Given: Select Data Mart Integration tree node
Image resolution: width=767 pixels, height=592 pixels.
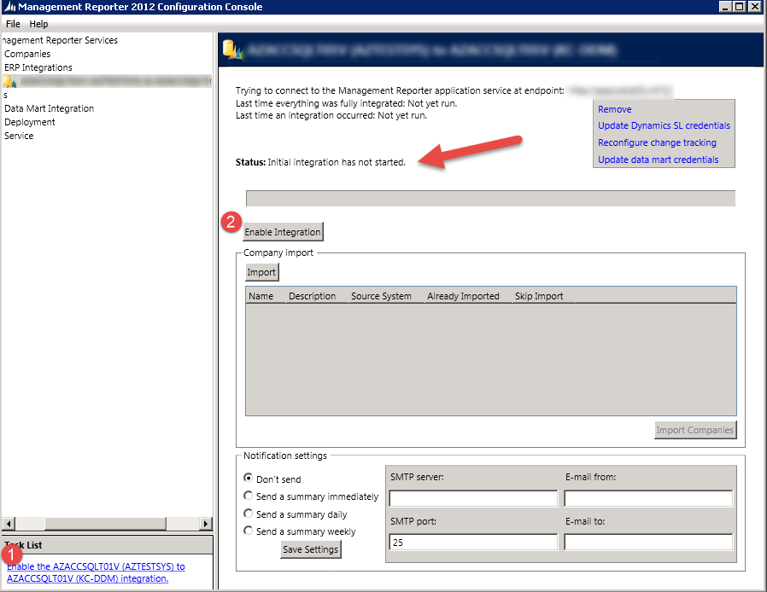Looking at the screenshot, I should 49,108.
